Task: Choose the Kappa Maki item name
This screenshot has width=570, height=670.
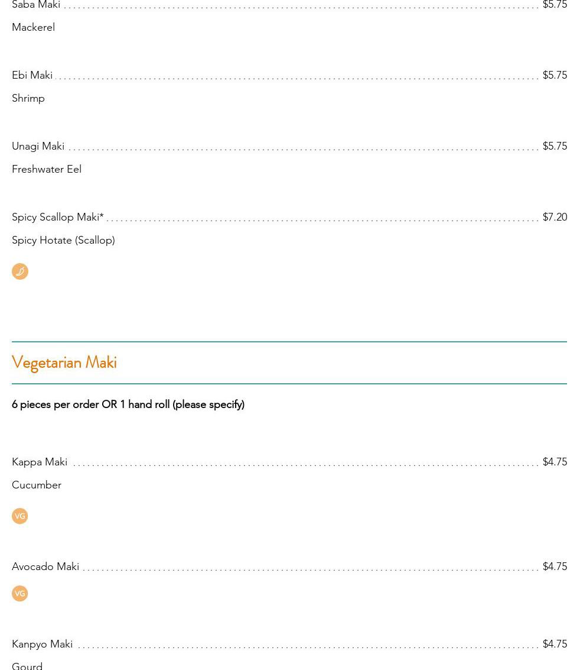Action: pos(40,462)
